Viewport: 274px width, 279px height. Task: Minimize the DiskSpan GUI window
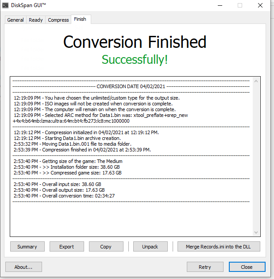(220, 5)
